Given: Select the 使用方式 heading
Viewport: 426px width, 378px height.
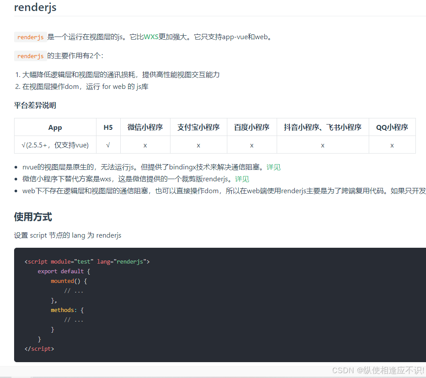Looking at the screenshot, I should tap(33, 217).
